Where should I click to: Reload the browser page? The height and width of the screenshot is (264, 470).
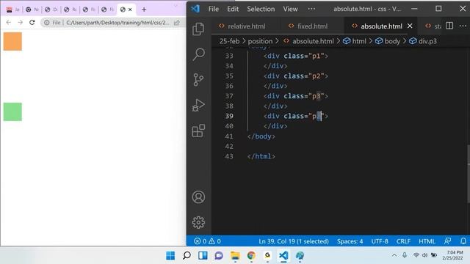(32, 23)
